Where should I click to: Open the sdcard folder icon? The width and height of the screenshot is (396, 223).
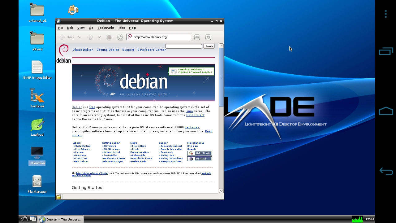pyautogui.click(x=37, y=39)
